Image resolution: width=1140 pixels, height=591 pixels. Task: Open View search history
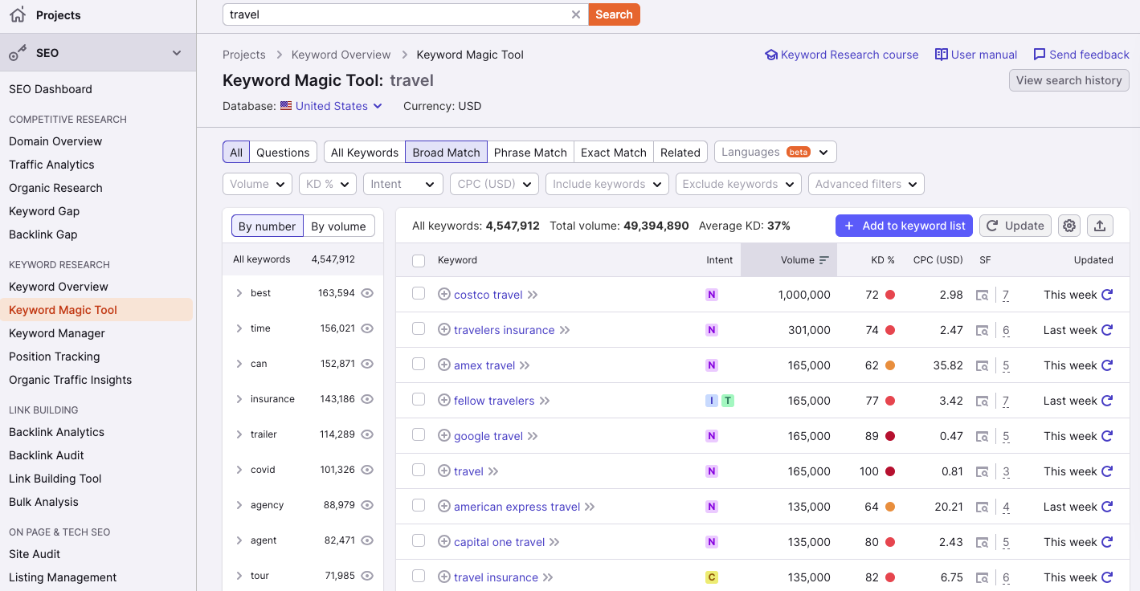[x=1068, y=80]
